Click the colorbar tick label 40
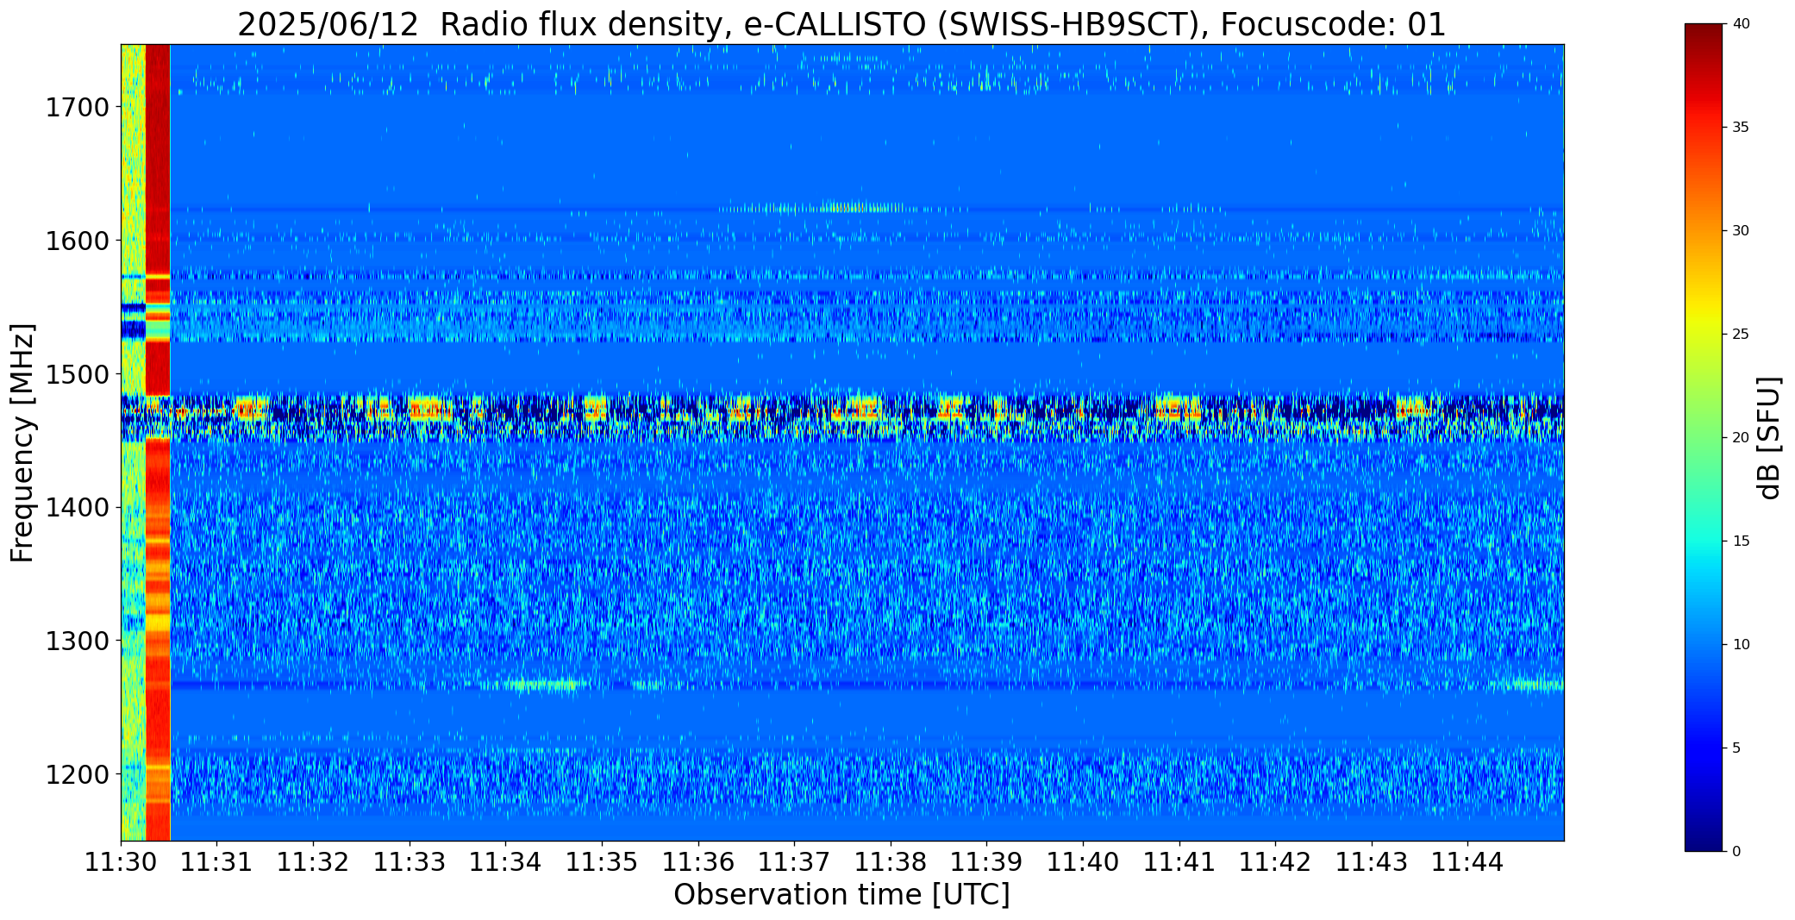Screen dimensions: 1795x920 click(1741, 24)
